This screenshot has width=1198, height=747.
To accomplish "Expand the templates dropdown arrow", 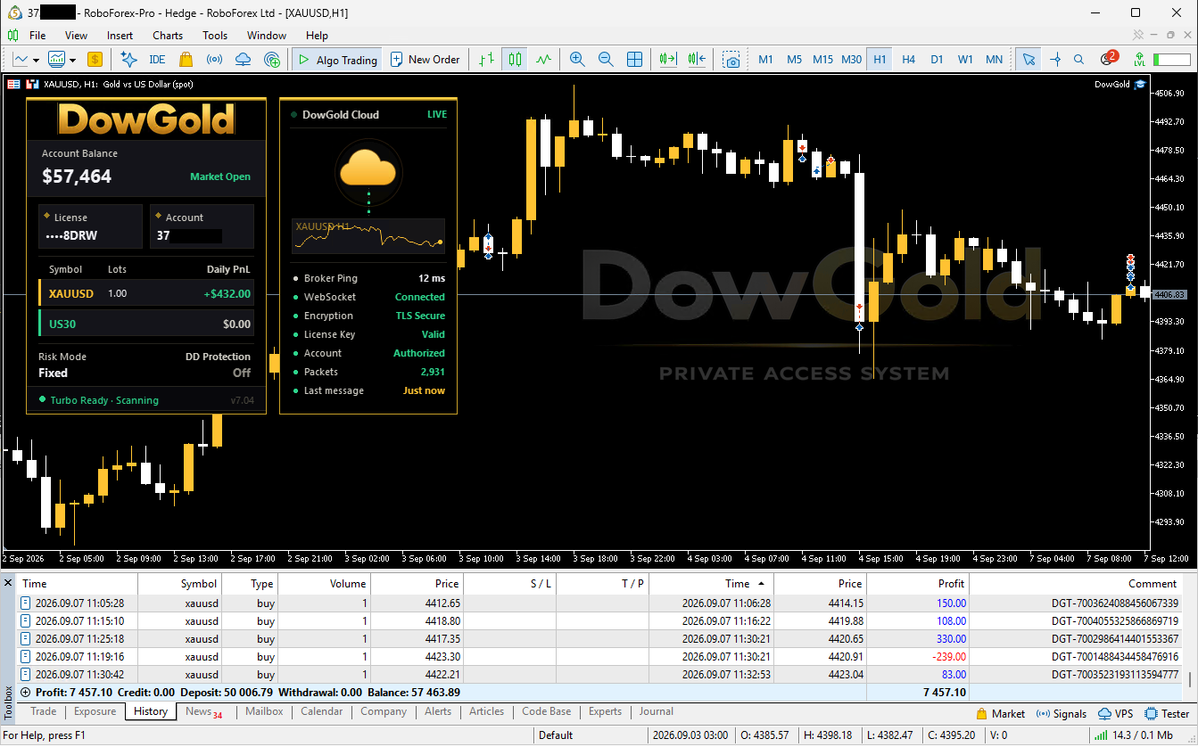I will click(70, 60).
